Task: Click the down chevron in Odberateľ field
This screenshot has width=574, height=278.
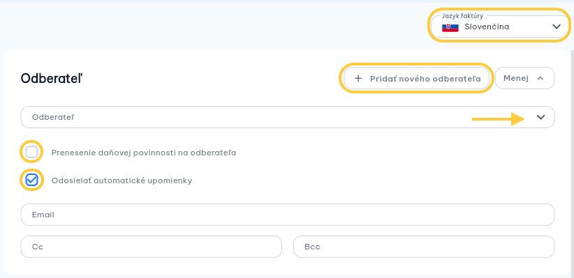Action: coord(540,117)
